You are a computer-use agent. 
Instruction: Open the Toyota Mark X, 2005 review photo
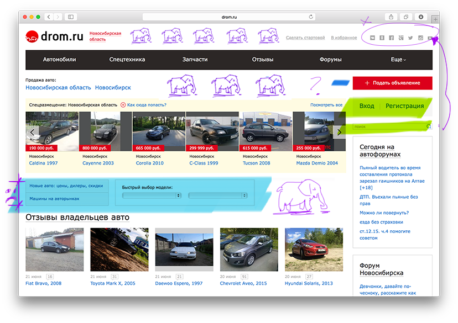(x=119, y=250)
